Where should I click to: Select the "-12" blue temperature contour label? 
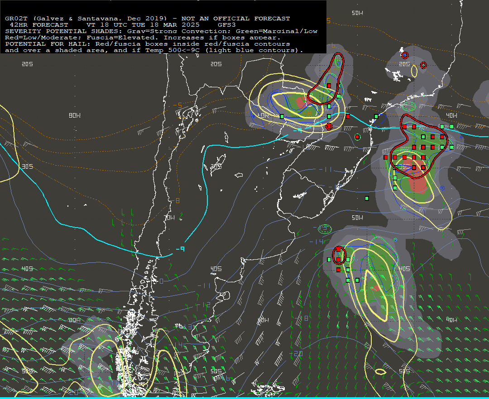[x=204, y=304]
